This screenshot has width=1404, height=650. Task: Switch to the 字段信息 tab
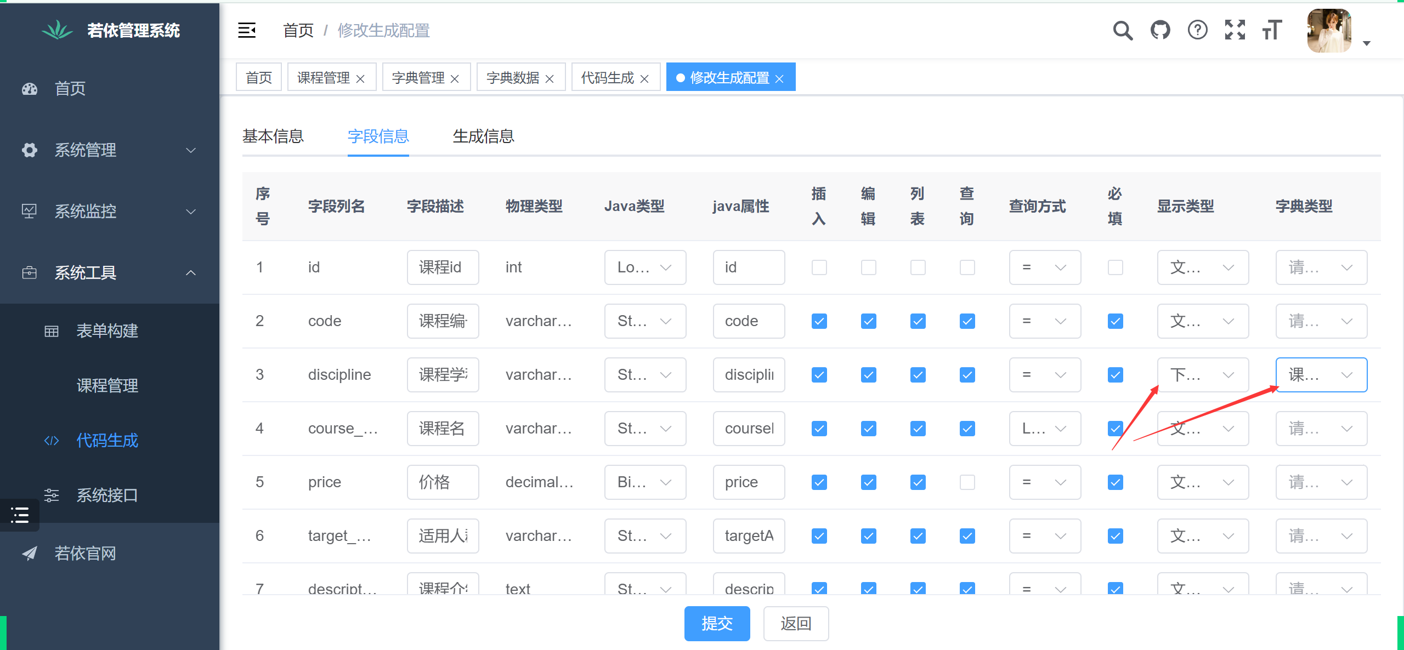(x=378, y=136)
